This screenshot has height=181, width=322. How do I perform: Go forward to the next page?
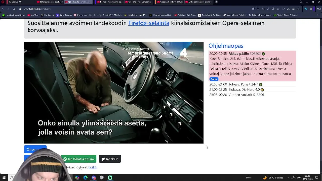coord(8,9)
